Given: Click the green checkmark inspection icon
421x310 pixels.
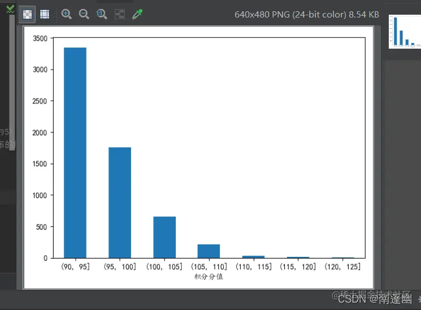Looking at the screenshot, I should tap(10, 10).
